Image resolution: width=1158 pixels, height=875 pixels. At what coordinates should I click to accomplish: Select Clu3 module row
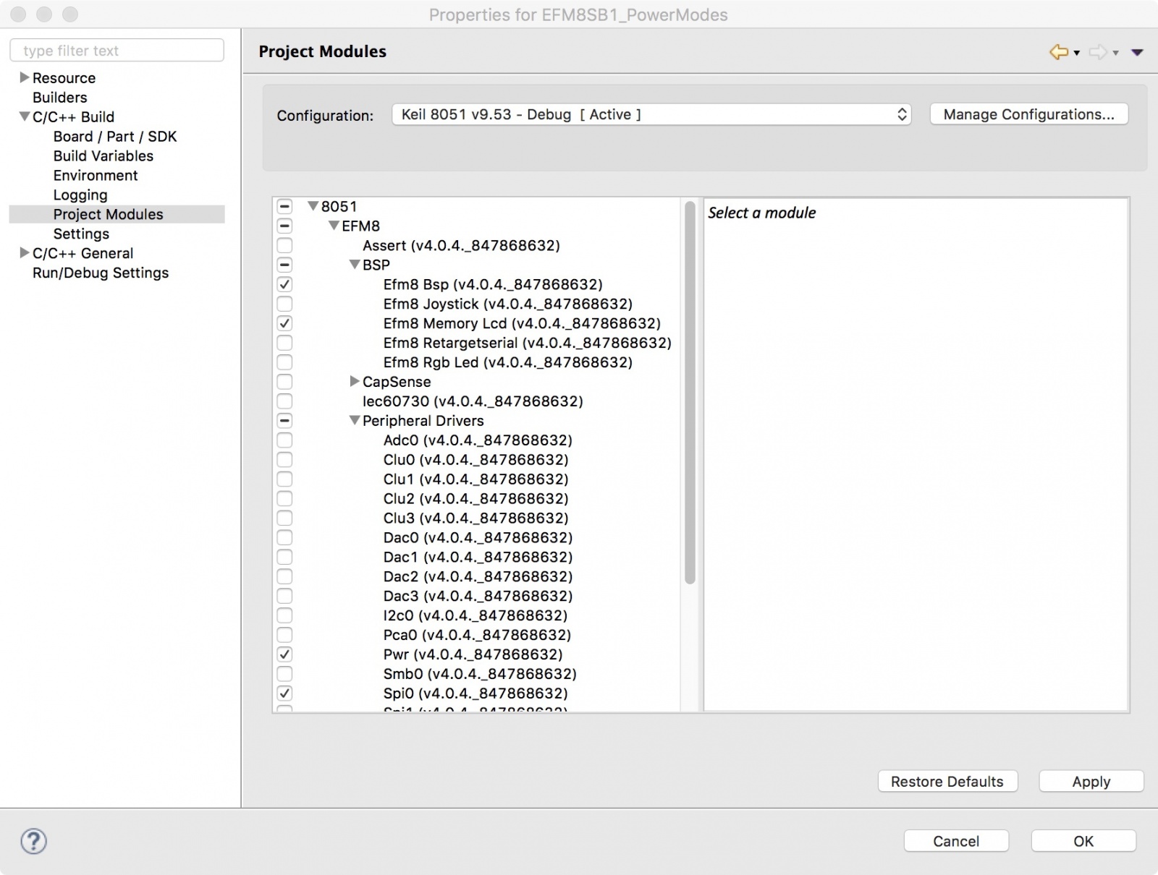click(x=476, y=518)
